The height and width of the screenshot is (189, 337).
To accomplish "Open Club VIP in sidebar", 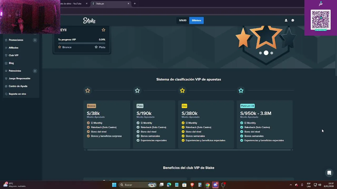I will coord(13,55).
